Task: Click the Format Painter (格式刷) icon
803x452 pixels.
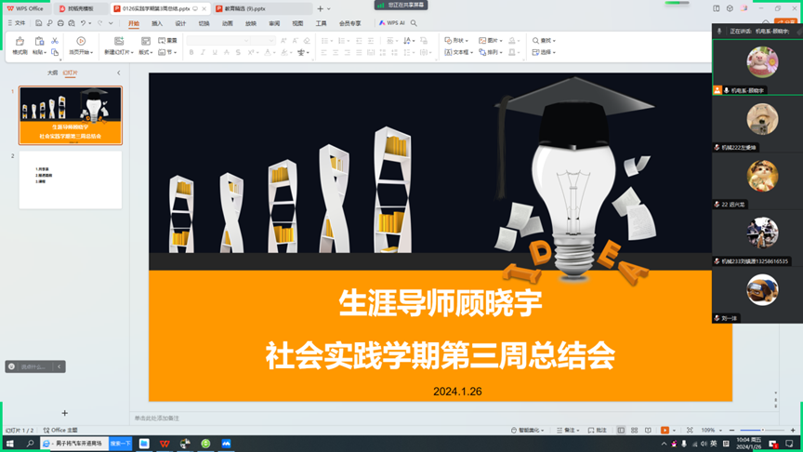Action: point(20,42)
